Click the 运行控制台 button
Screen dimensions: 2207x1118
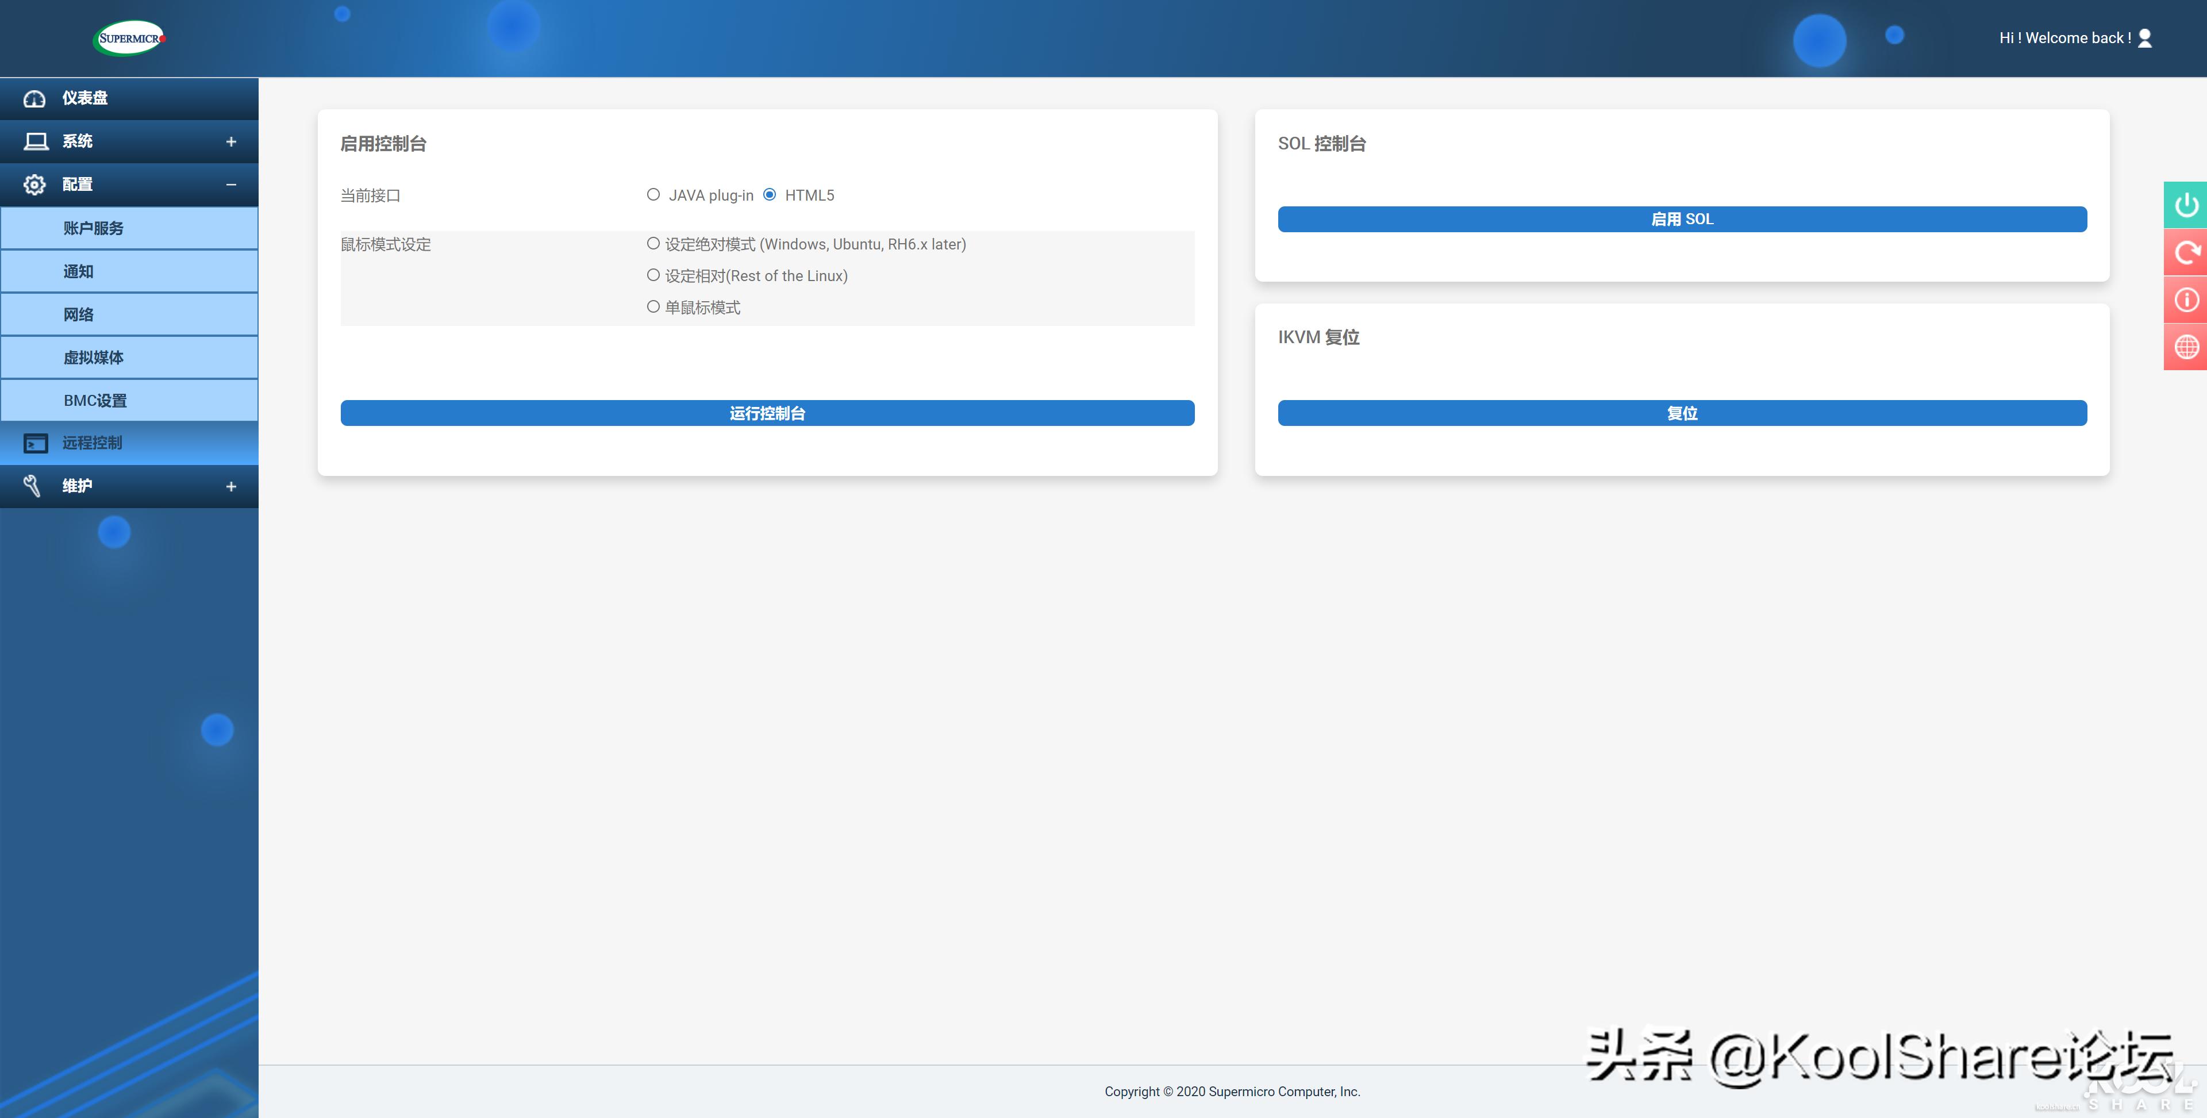767,413
